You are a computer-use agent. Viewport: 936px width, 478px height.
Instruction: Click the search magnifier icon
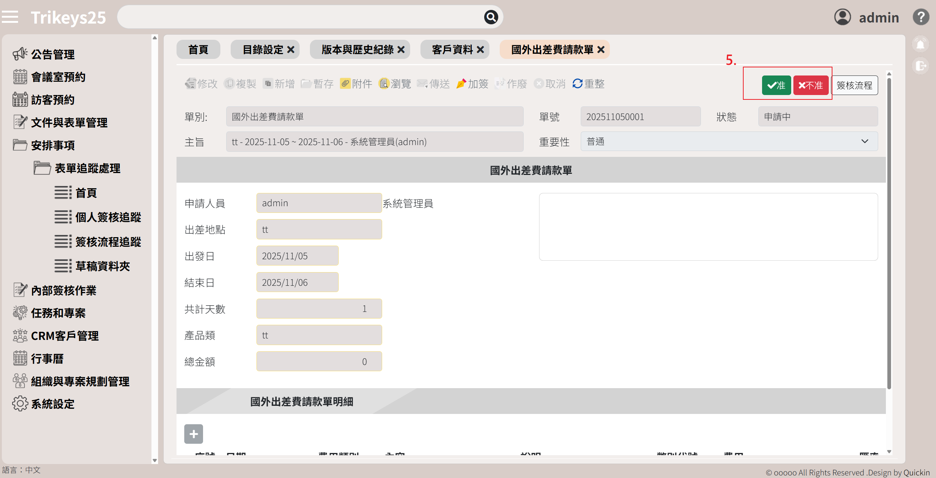491,17
